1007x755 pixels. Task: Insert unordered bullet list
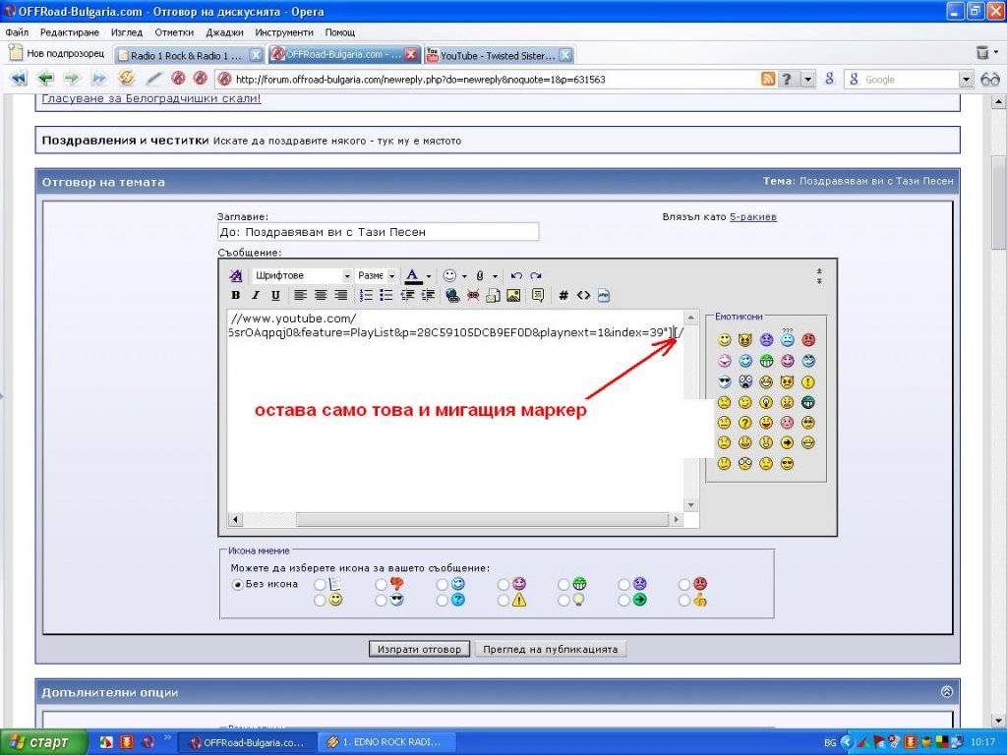(x=385, y=295)
